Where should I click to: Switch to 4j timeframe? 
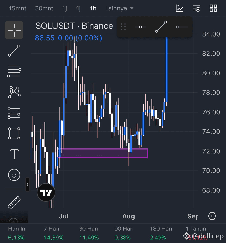[x=78, y=8]
